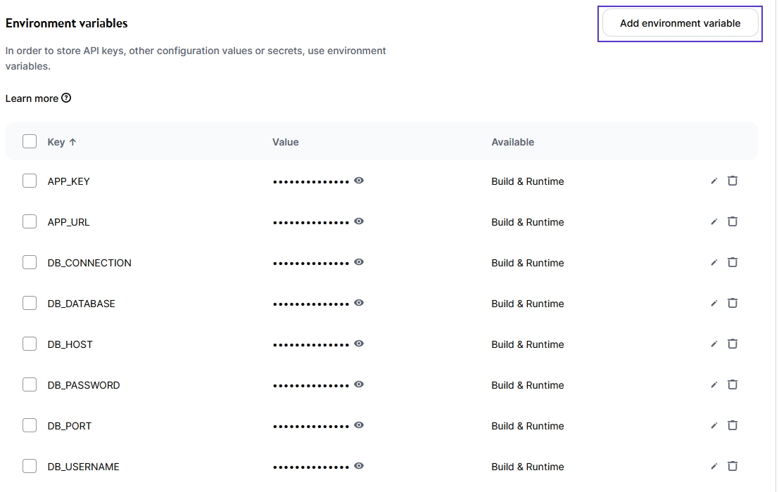The width and height of the screenshot is (779, 492).
Task: Click Add environment variable
Action: [x=680, y=22]
